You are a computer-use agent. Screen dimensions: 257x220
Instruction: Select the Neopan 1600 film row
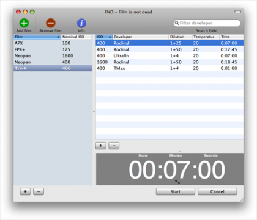pos(53,55)
